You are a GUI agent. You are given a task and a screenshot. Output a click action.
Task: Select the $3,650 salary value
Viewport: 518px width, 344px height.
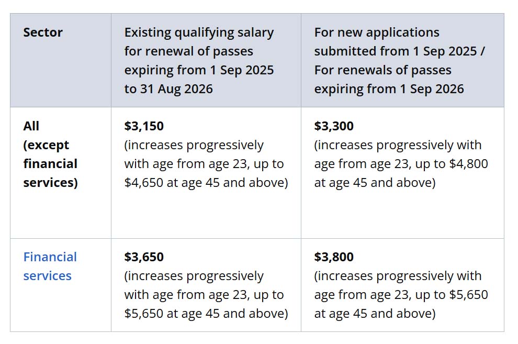click(144, 257)
